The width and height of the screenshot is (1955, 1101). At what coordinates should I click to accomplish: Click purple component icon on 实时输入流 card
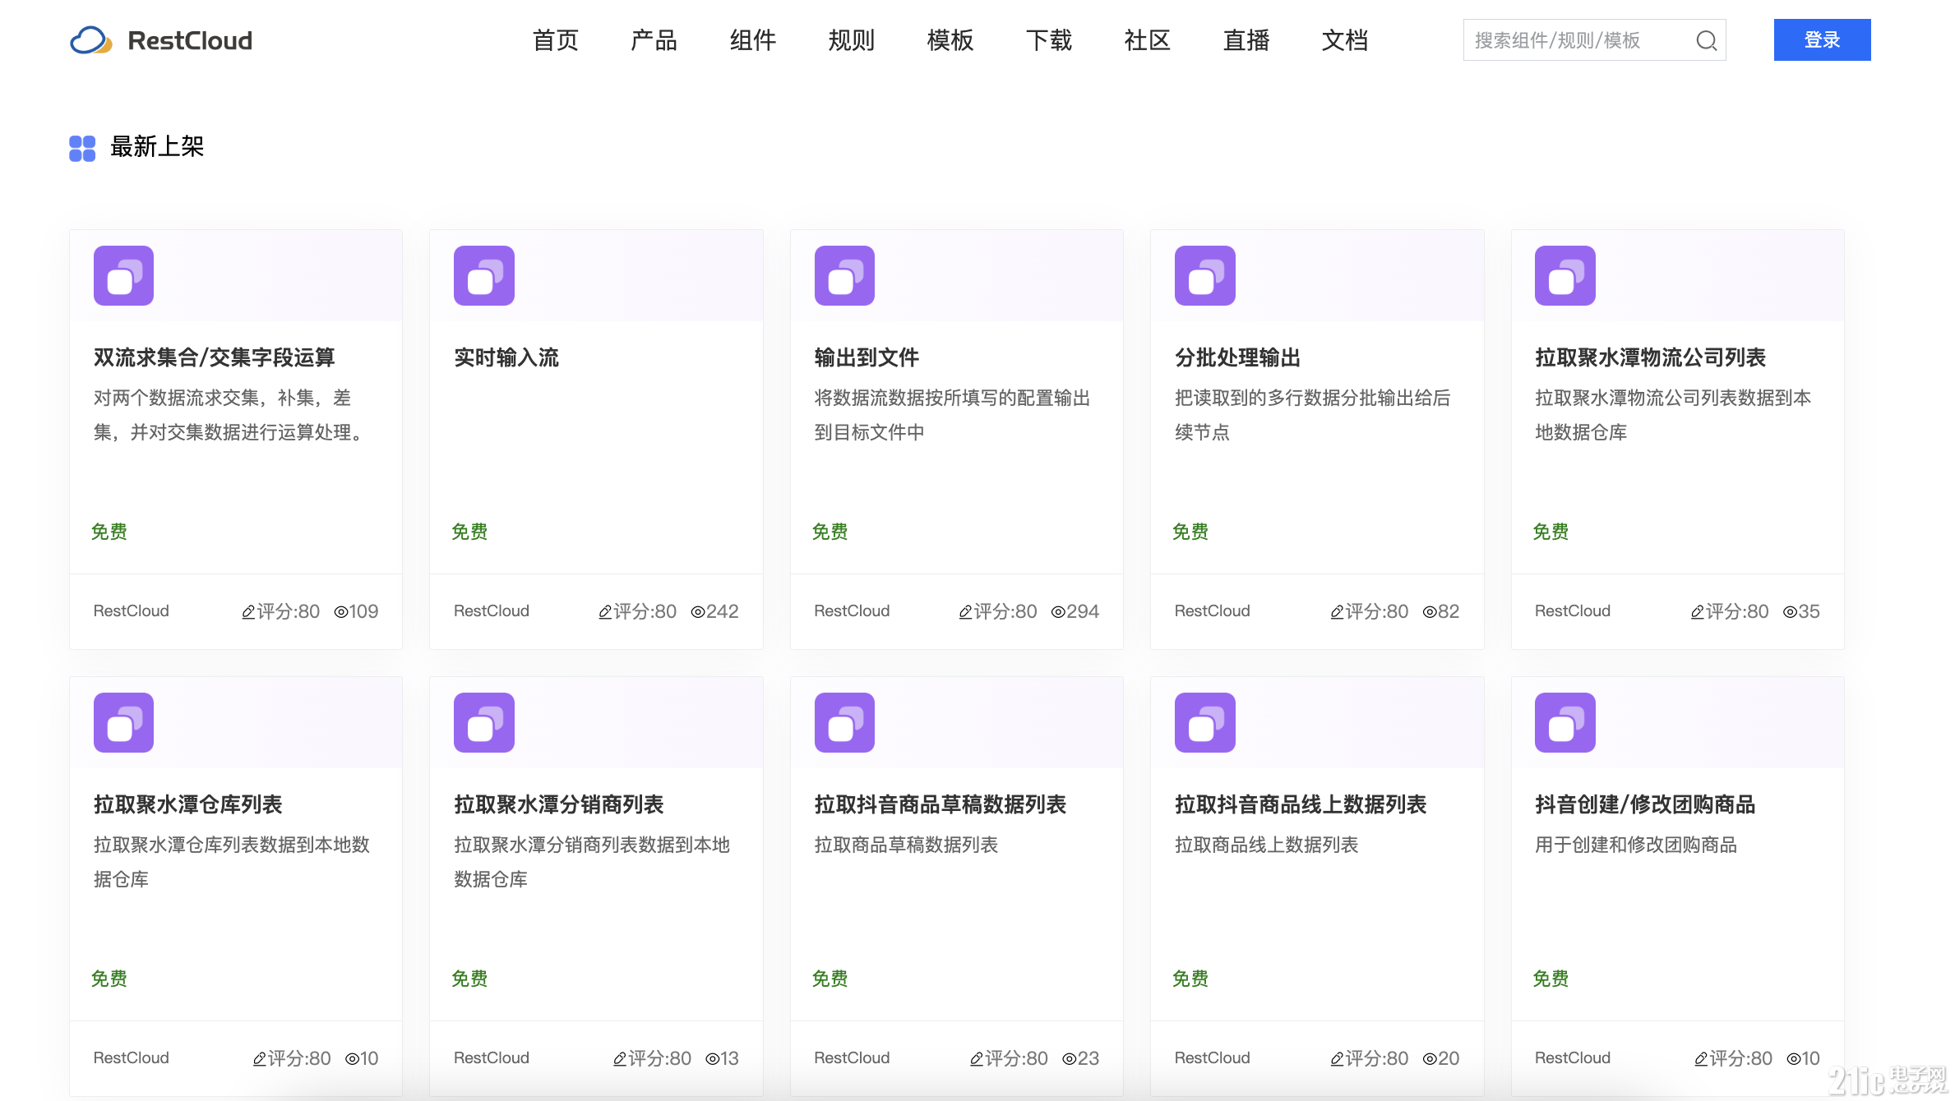[x=484, y=275]
